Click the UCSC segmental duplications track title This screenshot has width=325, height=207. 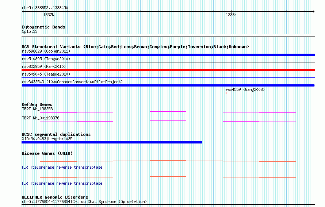[x=56, y=134]
